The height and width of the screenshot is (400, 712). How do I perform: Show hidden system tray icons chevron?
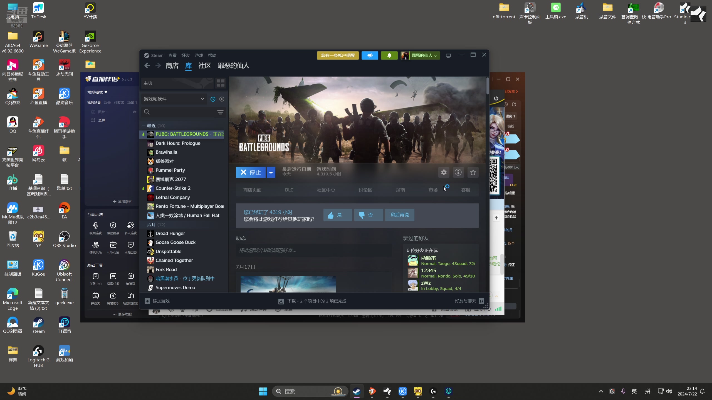pos(601,391)
